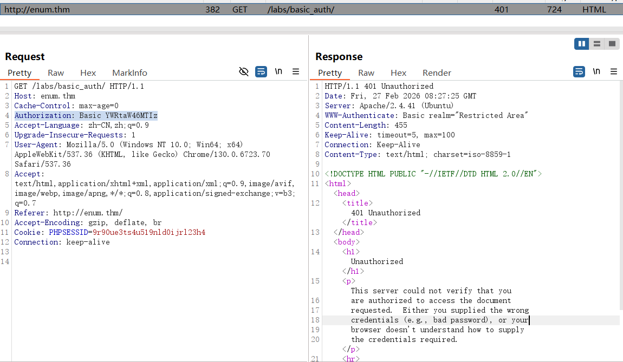Click the line 'credentials (e.g., bad password)'
The width and height of the screenshot is (623, 362).
pos(440,320)
